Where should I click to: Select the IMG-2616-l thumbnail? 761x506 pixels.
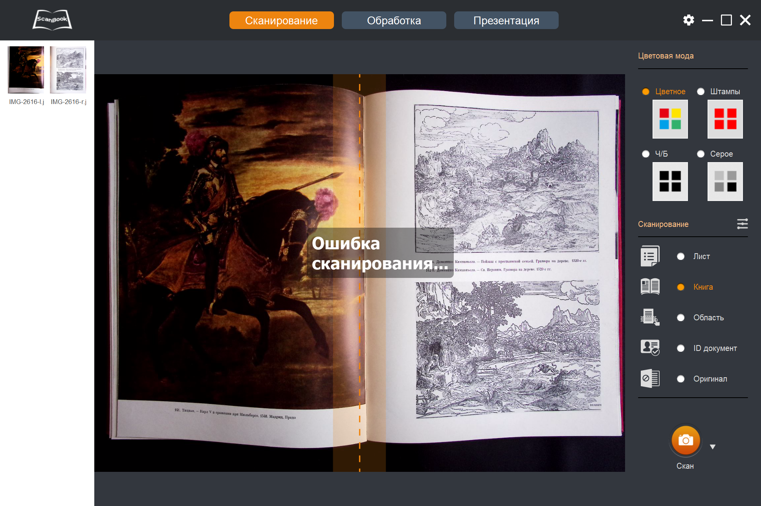tap(26, 69)
